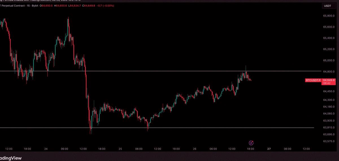Click the 65,200.0 price axis label
Image resolution: width=339 pixels, height=161 pixels.
pos(329,49)
